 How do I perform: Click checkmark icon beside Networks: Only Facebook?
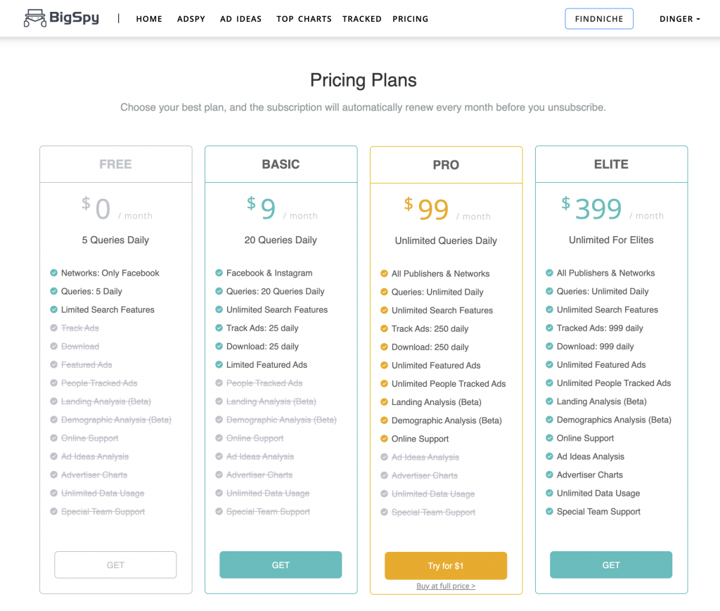[x=54, y=273]
